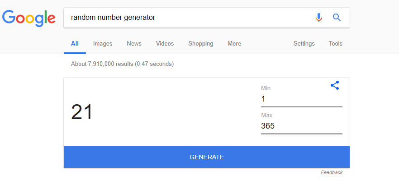Click the generated number 21
Screen dimensions: 399x185
(x=82, y=112)
